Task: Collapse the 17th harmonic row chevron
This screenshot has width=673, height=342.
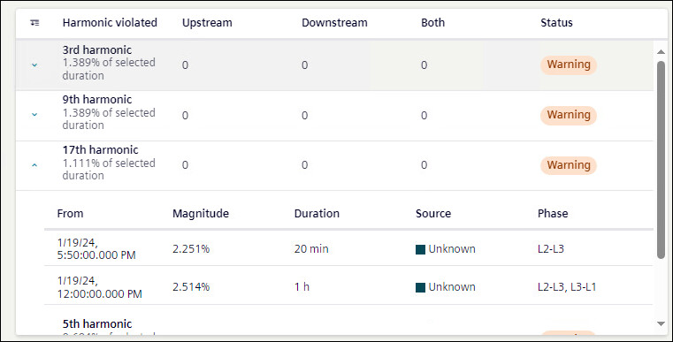Action: pos(34,164)
